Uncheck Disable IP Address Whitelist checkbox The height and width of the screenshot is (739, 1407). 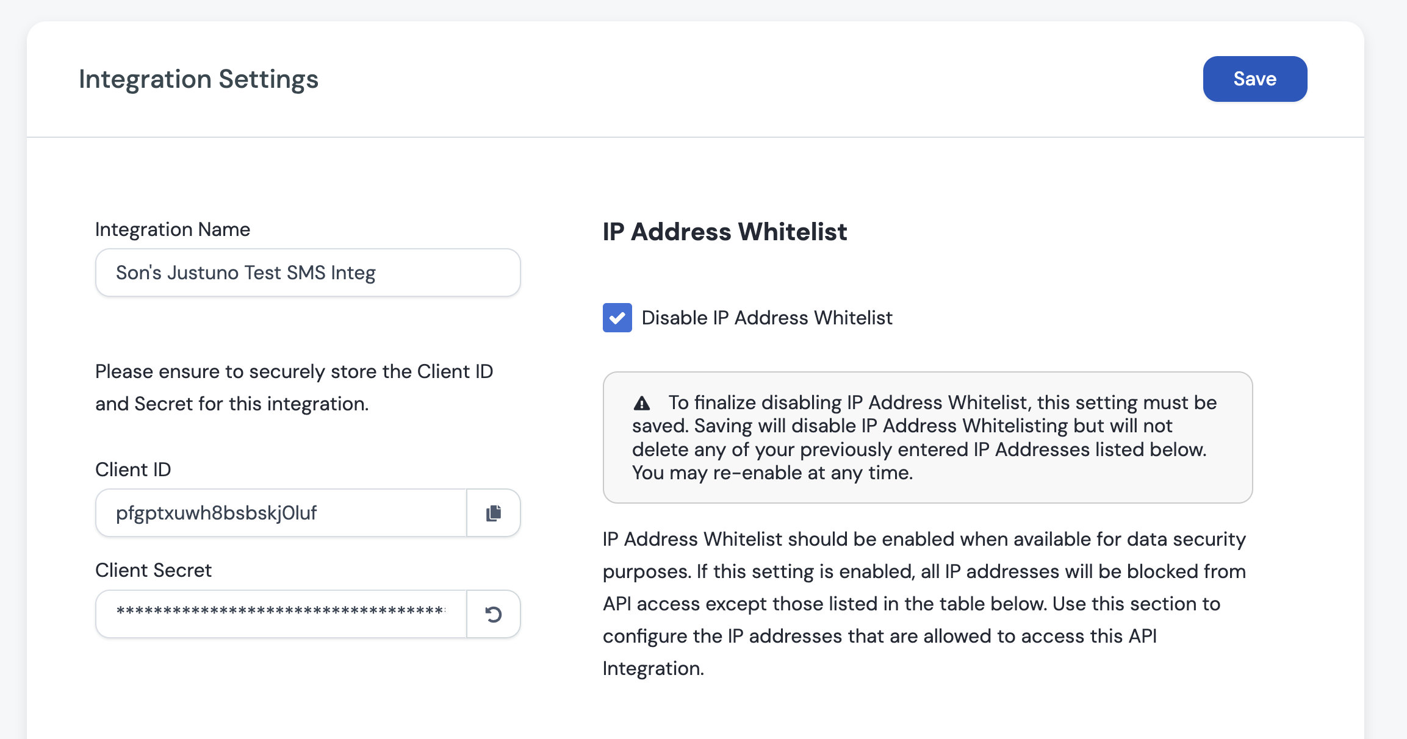(x=617, y=318)
